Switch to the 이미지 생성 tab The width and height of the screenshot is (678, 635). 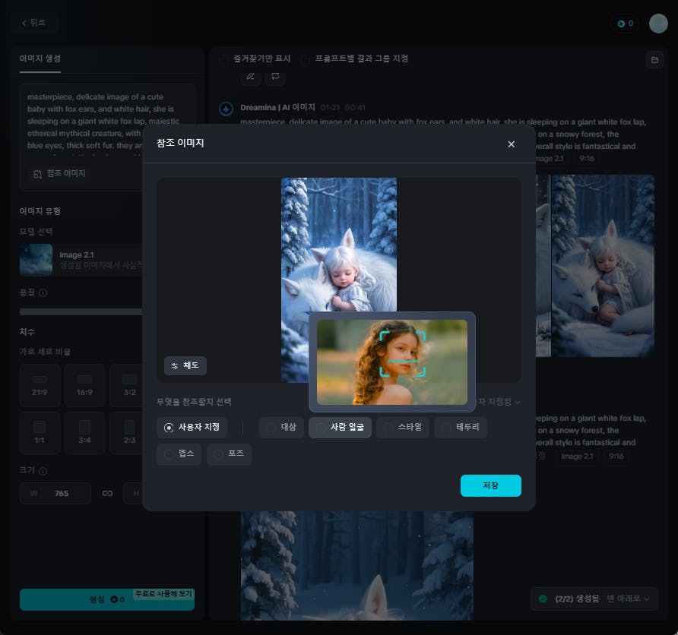tap(40, 58)
